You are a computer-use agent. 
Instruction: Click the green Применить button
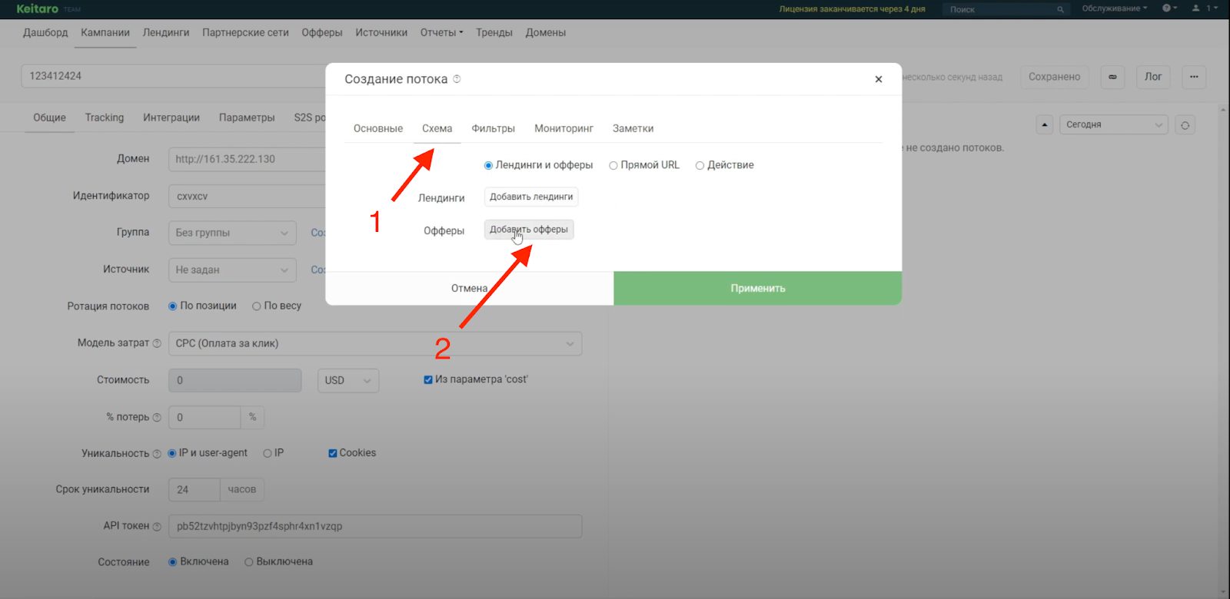[758, 288]
